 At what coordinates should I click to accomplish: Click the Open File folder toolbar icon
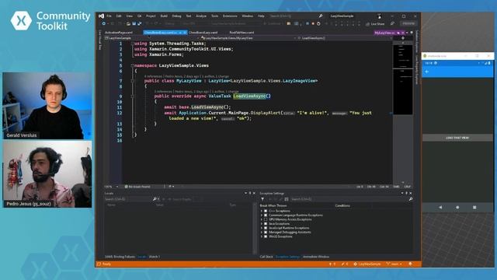128,24
